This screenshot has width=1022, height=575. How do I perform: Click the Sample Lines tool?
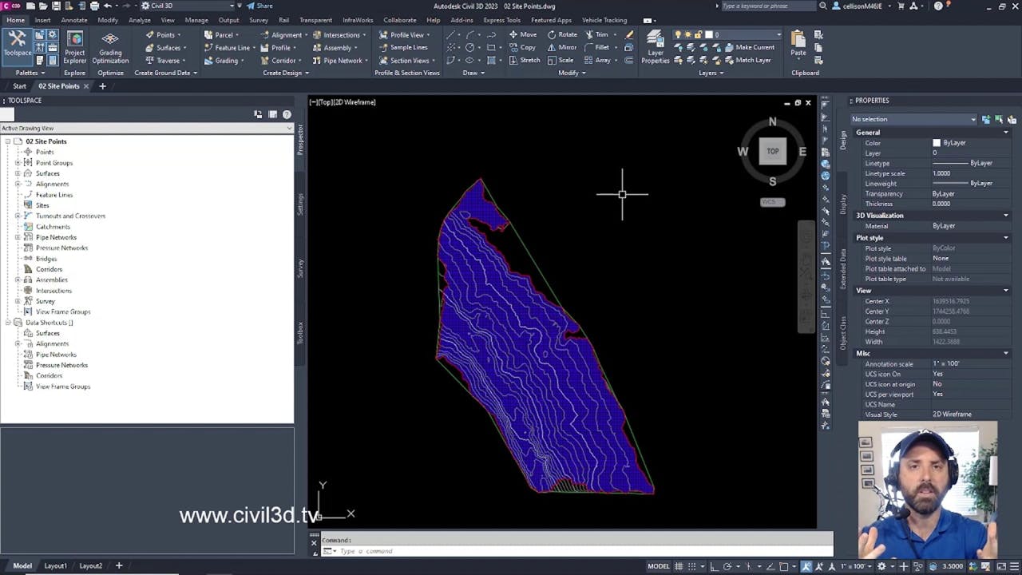point(407,47)
